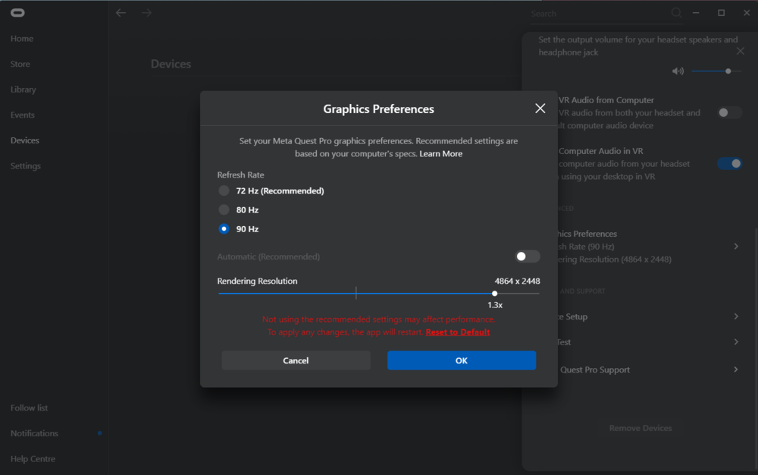758x475 pixels.
Task: Expand the Device Setup chevron
Action: click(736, 316)
